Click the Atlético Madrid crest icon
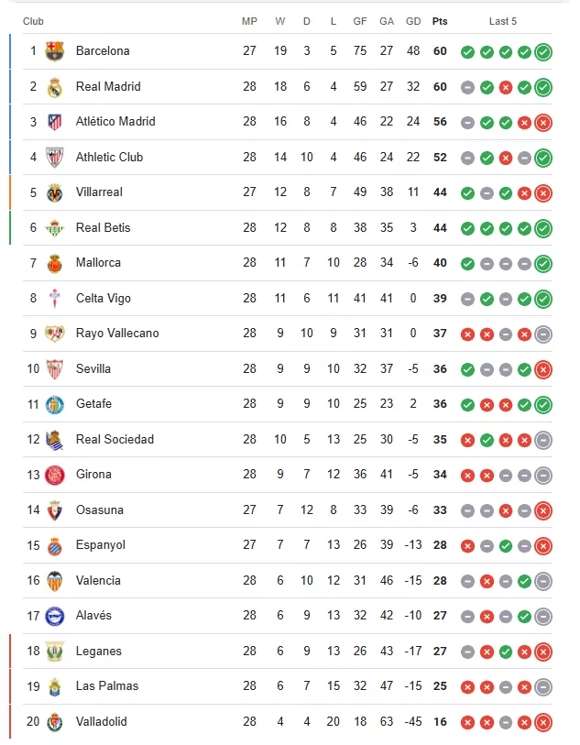The image size is (580, 745). tap(55, 122)
